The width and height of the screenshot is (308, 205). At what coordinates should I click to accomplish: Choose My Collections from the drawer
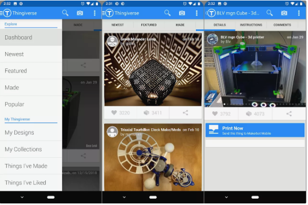(x=31, y=149)
